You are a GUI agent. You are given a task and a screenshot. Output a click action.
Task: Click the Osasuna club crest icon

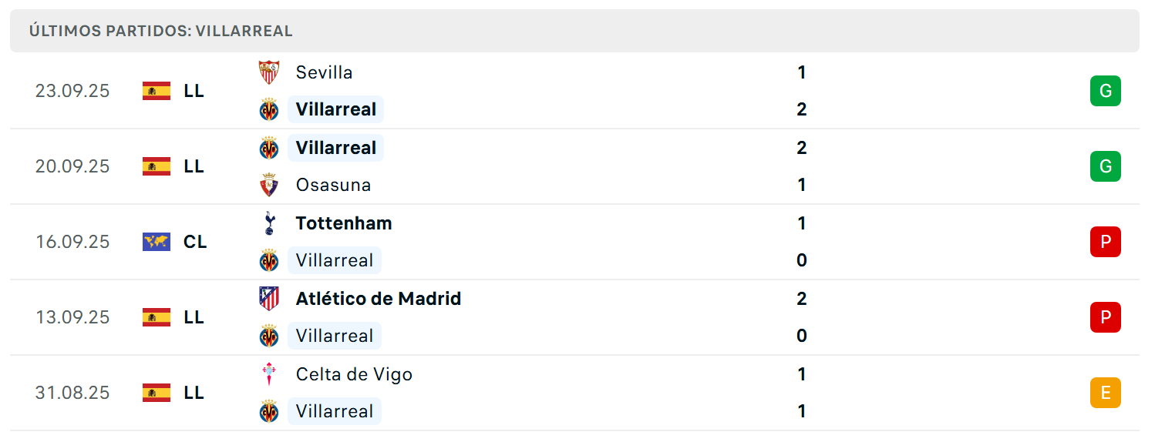269,185
